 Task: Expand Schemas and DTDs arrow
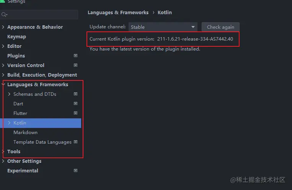point(9,94)
